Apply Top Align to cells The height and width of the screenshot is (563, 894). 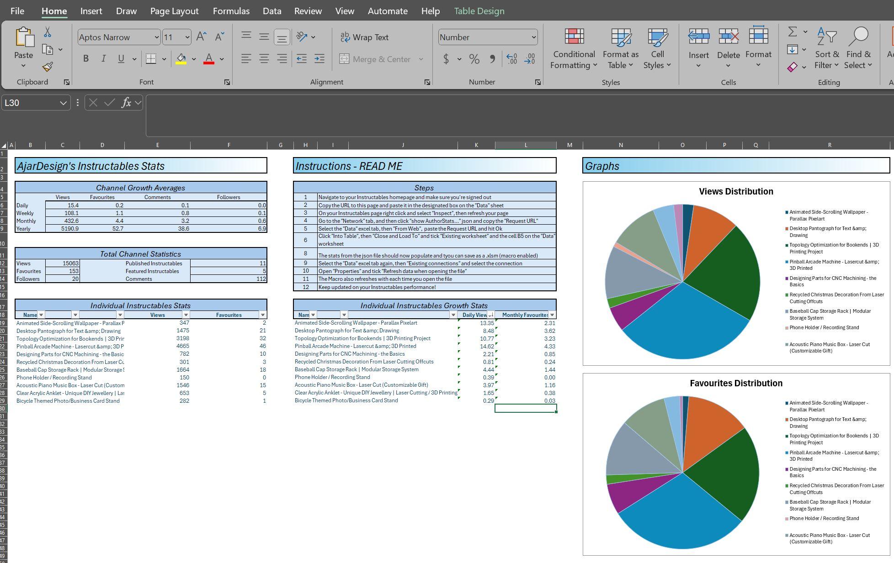tap(246, 36)
